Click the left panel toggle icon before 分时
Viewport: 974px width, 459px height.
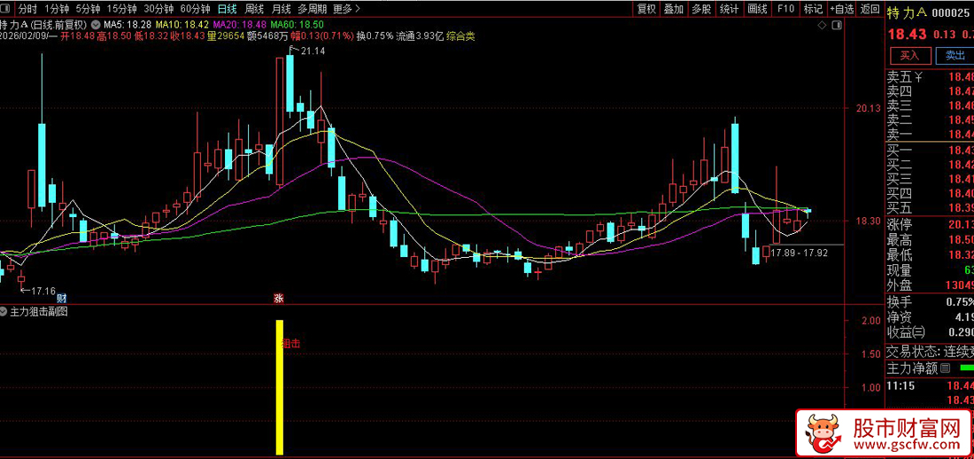[7, 9]
